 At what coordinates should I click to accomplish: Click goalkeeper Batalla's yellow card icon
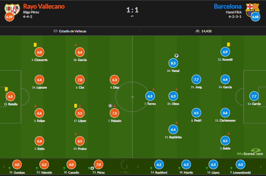pyautogui.click(x=6, y=89)
